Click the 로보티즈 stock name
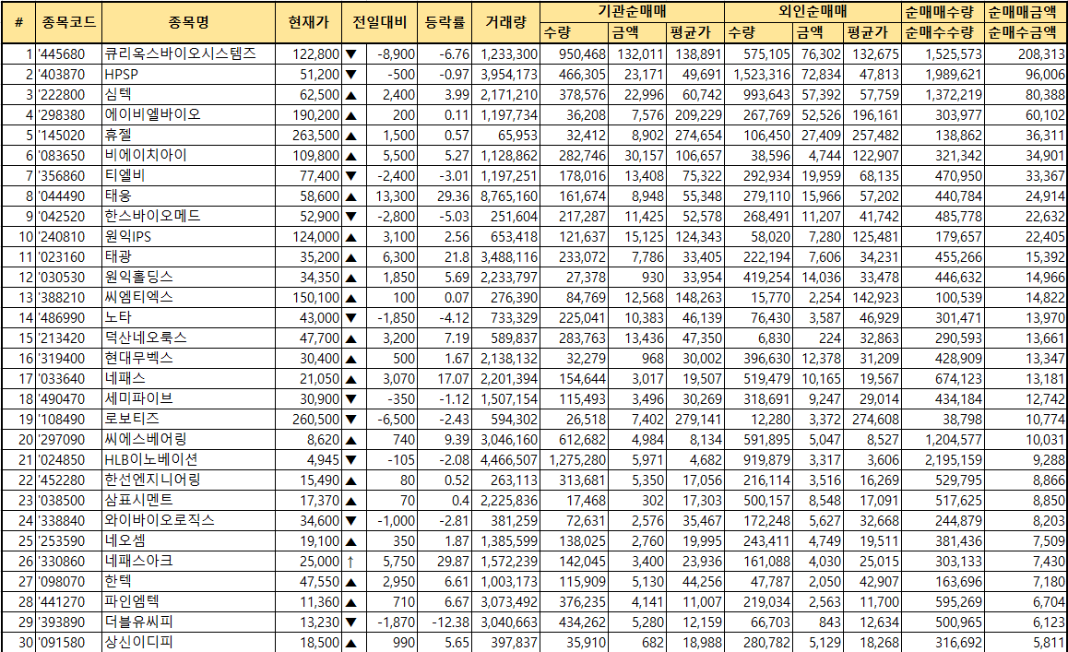Viewport: 1068px width, 652px height. (132, 419)
